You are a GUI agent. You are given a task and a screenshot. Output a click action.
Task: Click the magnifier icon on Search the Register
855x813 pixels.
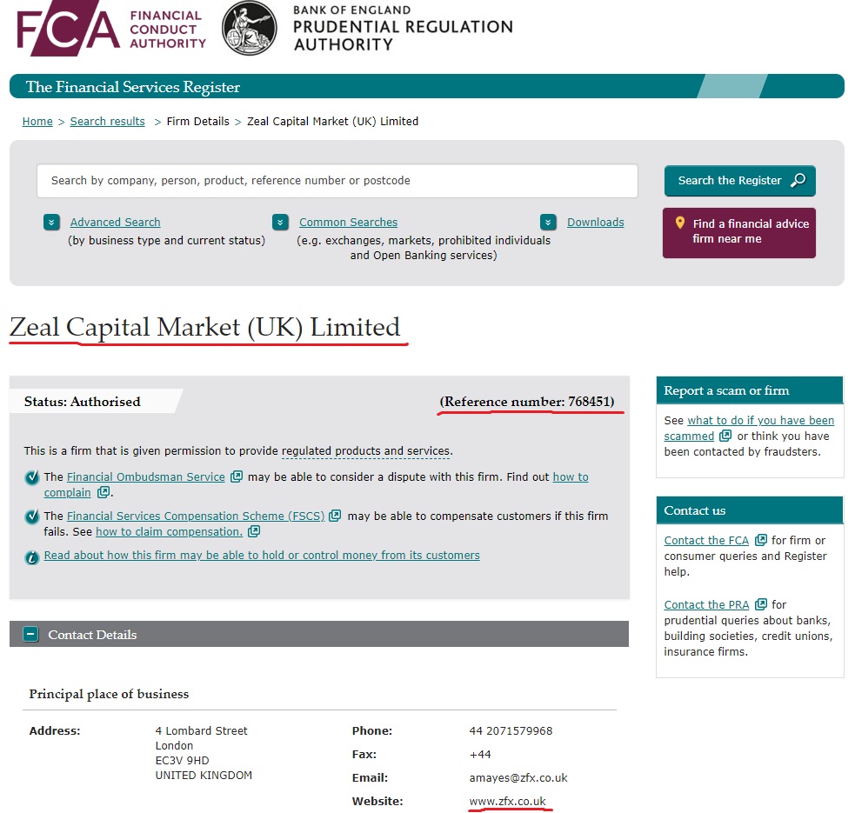tap(798, 180)
